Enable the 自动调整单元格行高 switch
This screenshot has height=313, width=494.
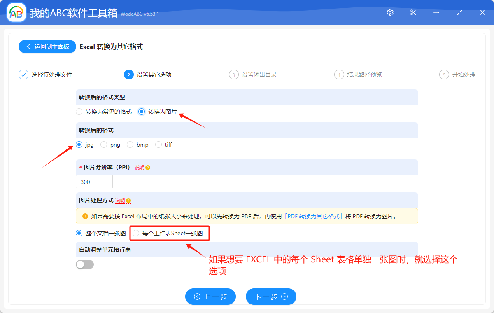[x=85, y=264]
